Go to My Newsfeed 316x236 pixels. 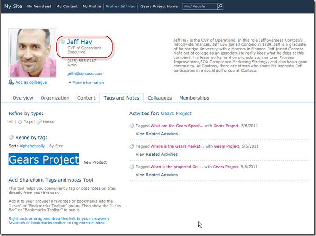pos(39,7)
